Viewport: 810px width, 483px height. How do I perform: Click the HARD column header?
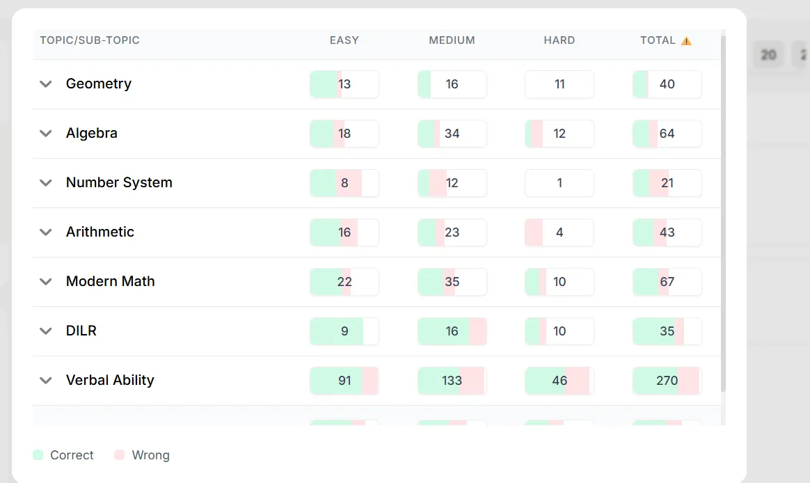[x=559, y=40]
